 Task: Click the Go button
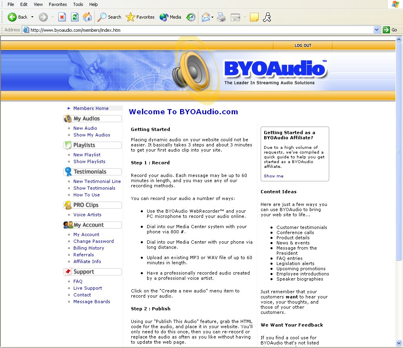pyautogui.click(x=390, y=30)
